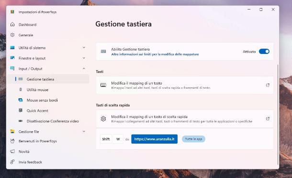Screen dimensions: 292x178
Task: Turn off the Abilita Gestione tastiera toggle
Action: coord(264,52)
